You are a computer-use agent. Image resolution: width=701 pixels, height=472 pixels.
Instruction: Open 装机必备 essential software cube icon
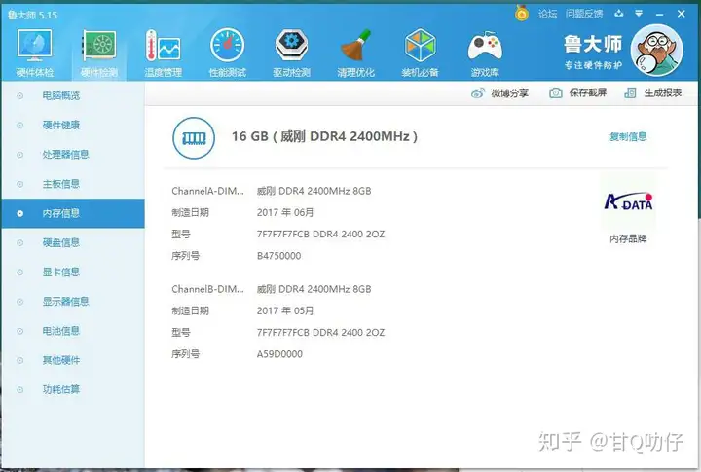tap(420, 45)
